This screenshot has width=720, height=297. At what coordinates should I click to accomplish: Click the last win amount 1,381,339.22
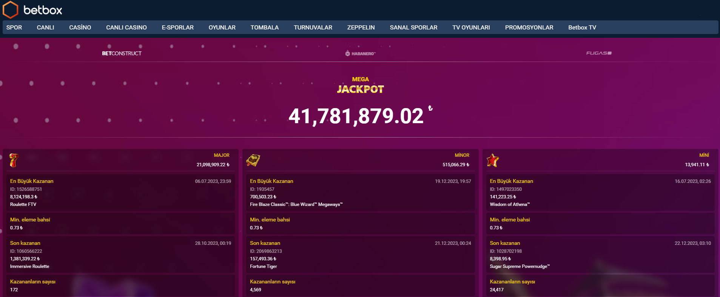[25, 259]
